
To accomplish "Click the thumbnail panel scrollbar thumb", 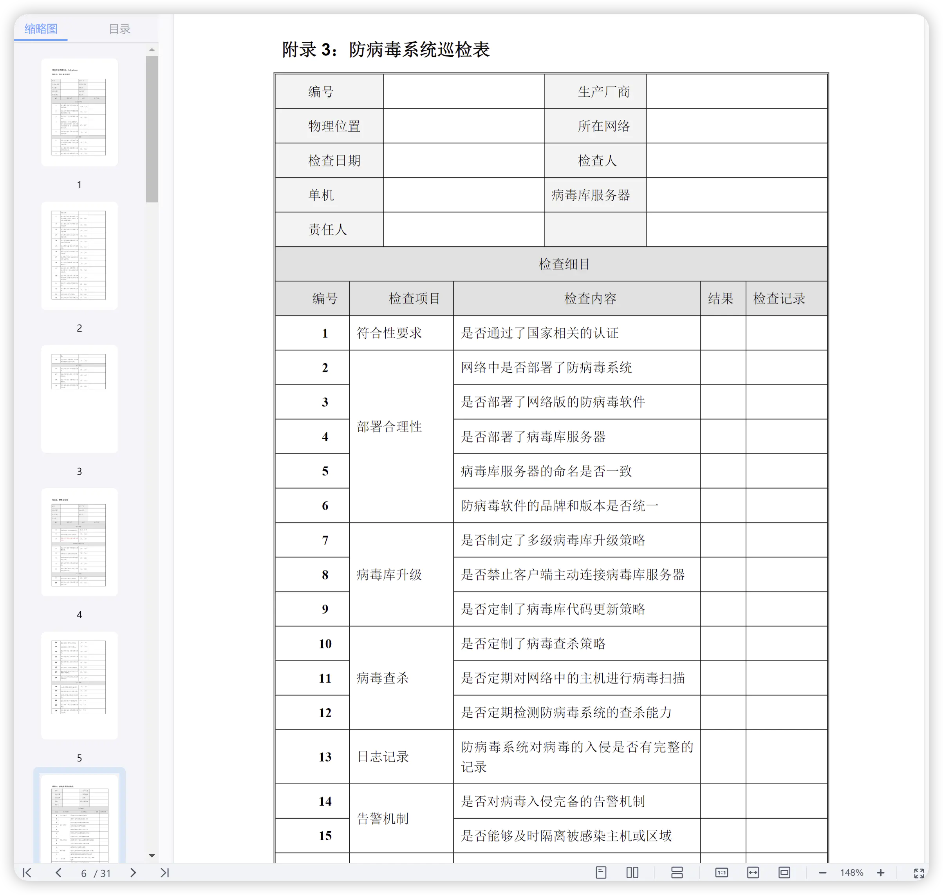I will 152,129.
